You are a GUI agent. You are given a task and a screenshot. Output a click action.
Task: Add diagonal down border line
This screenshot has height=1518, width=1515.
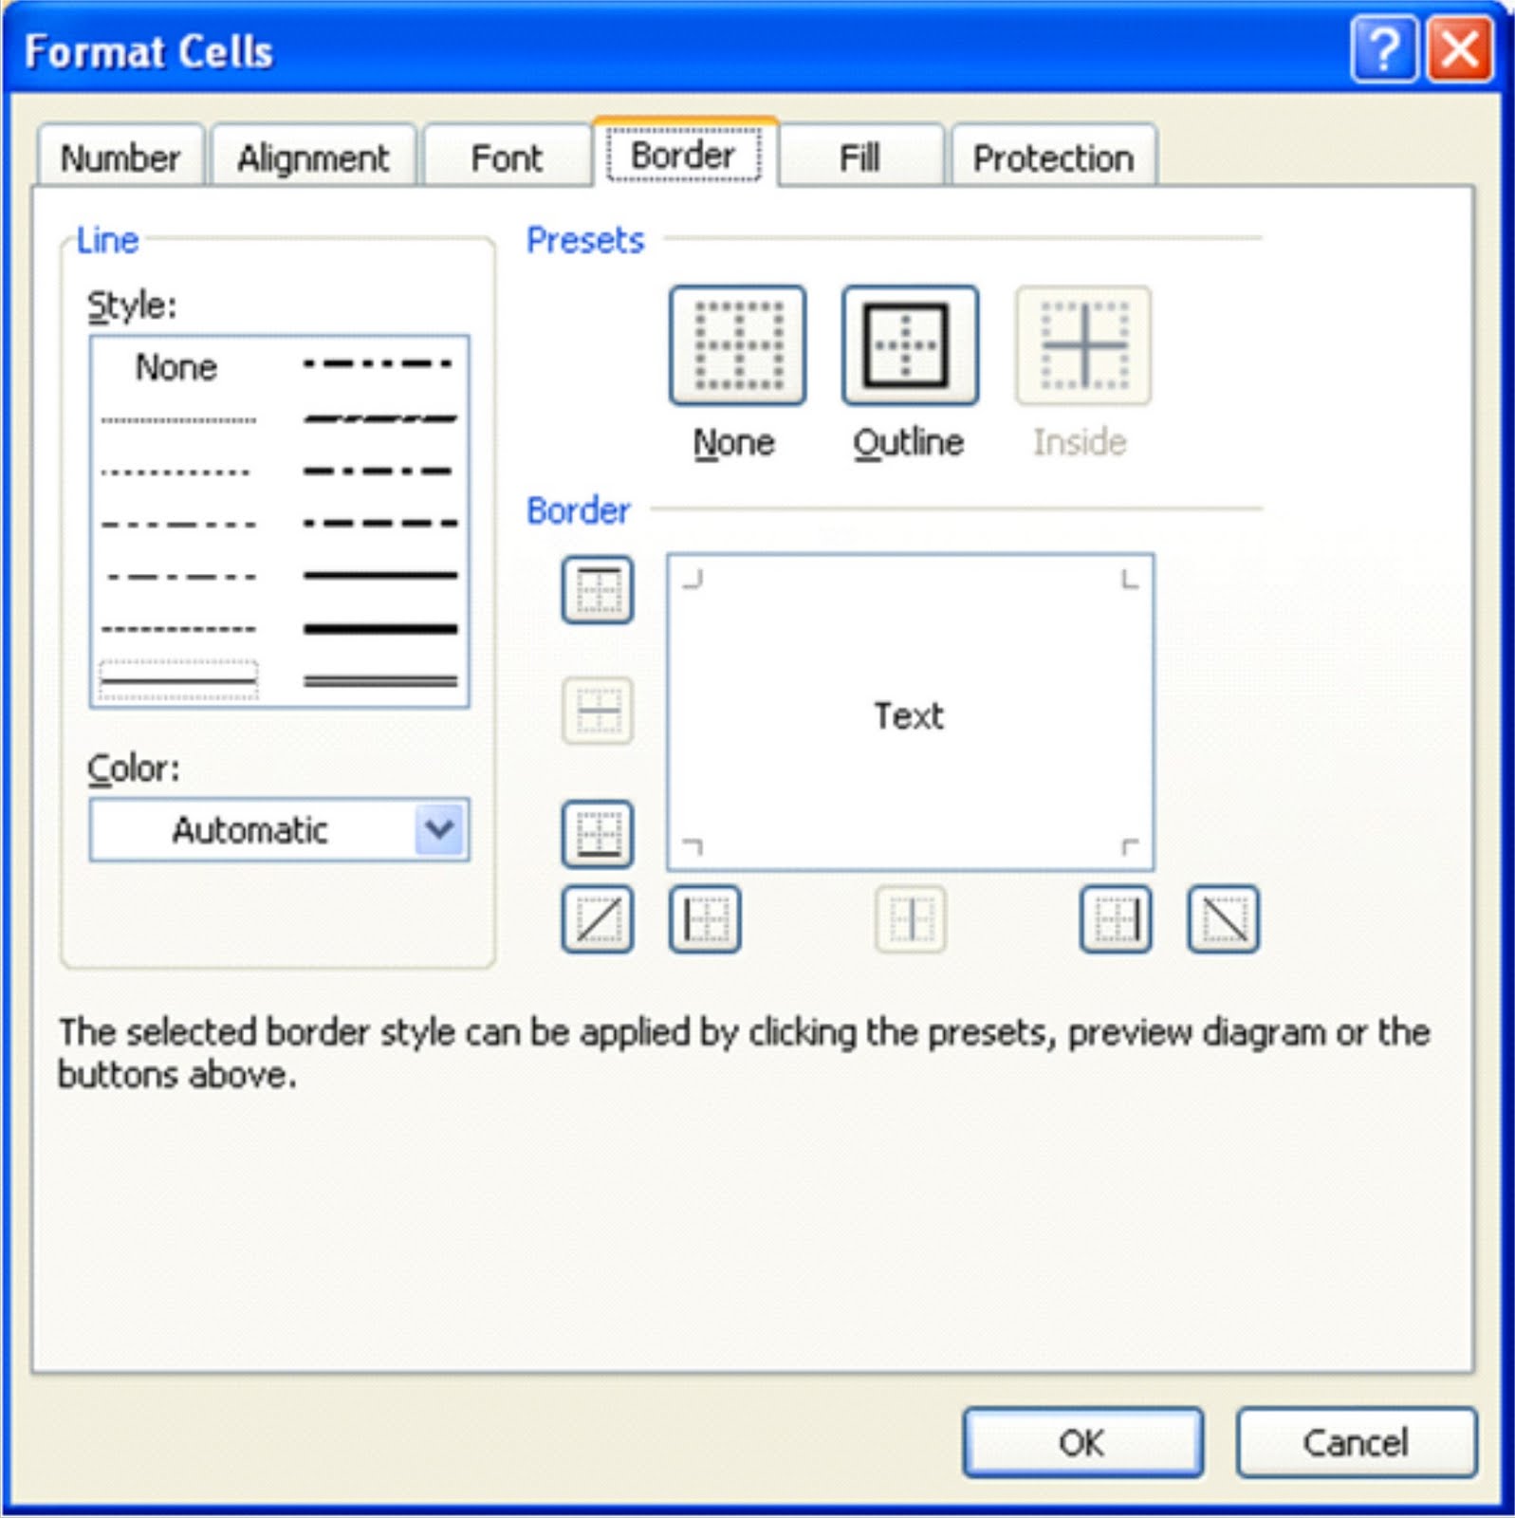1223,918
